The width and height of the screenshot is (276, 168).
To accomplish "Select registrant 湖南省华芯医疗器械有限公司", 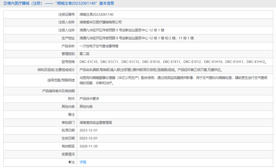I will 101,22.
